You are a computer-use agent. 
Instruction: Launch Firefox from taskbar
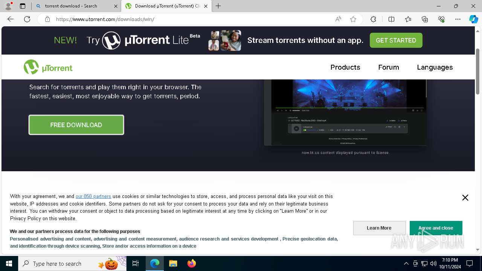[x=192, y=263]
